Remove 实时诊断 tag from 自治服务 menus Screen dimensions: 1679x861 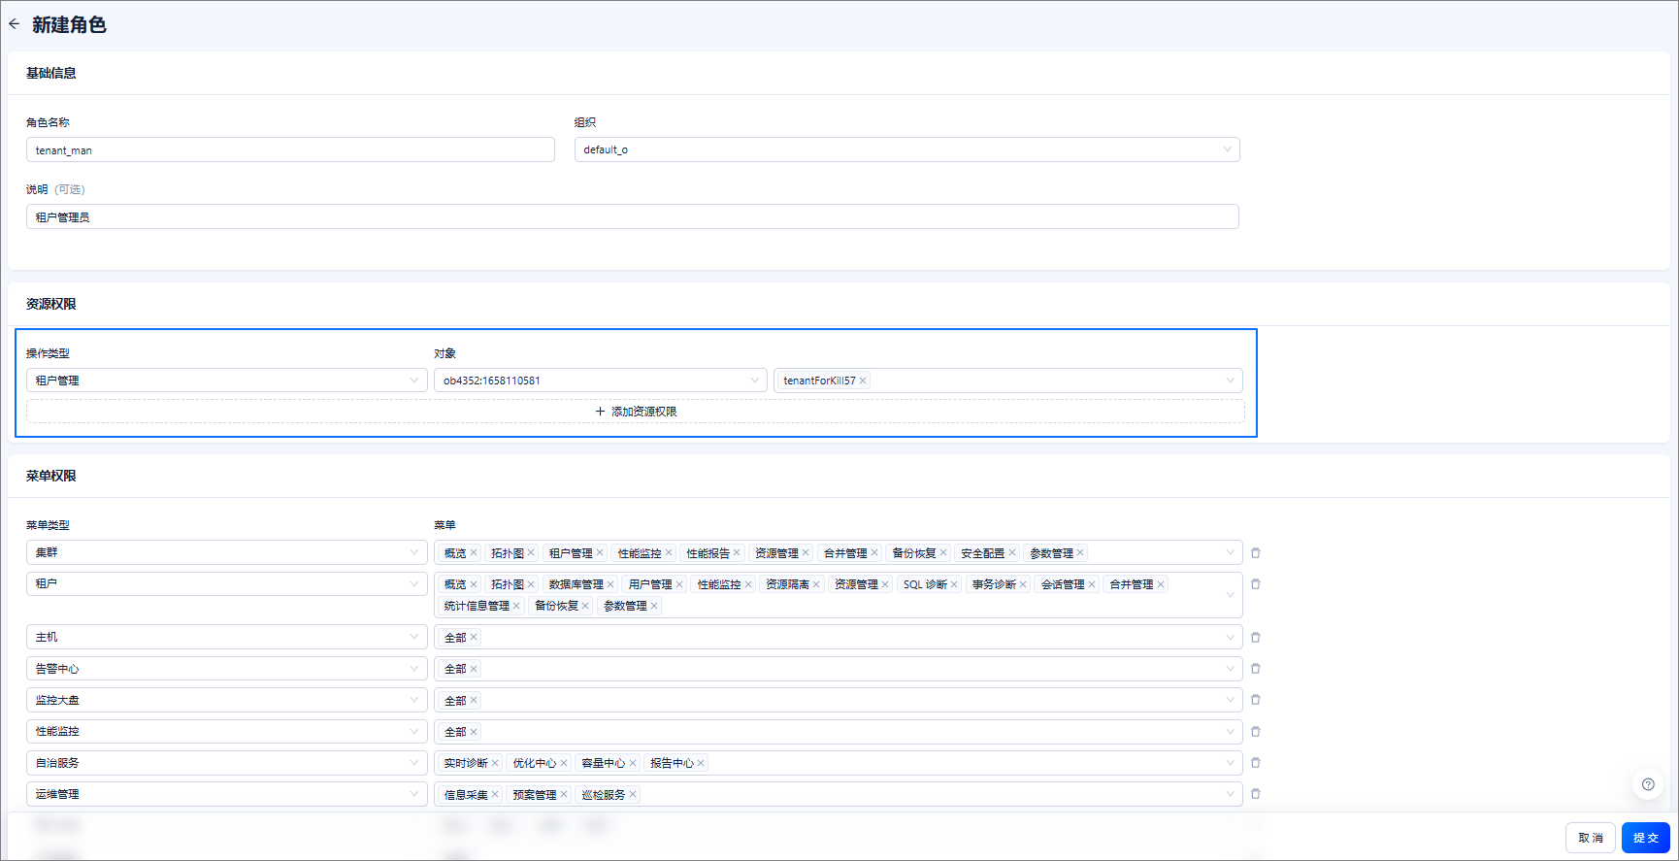coord(495,763)
